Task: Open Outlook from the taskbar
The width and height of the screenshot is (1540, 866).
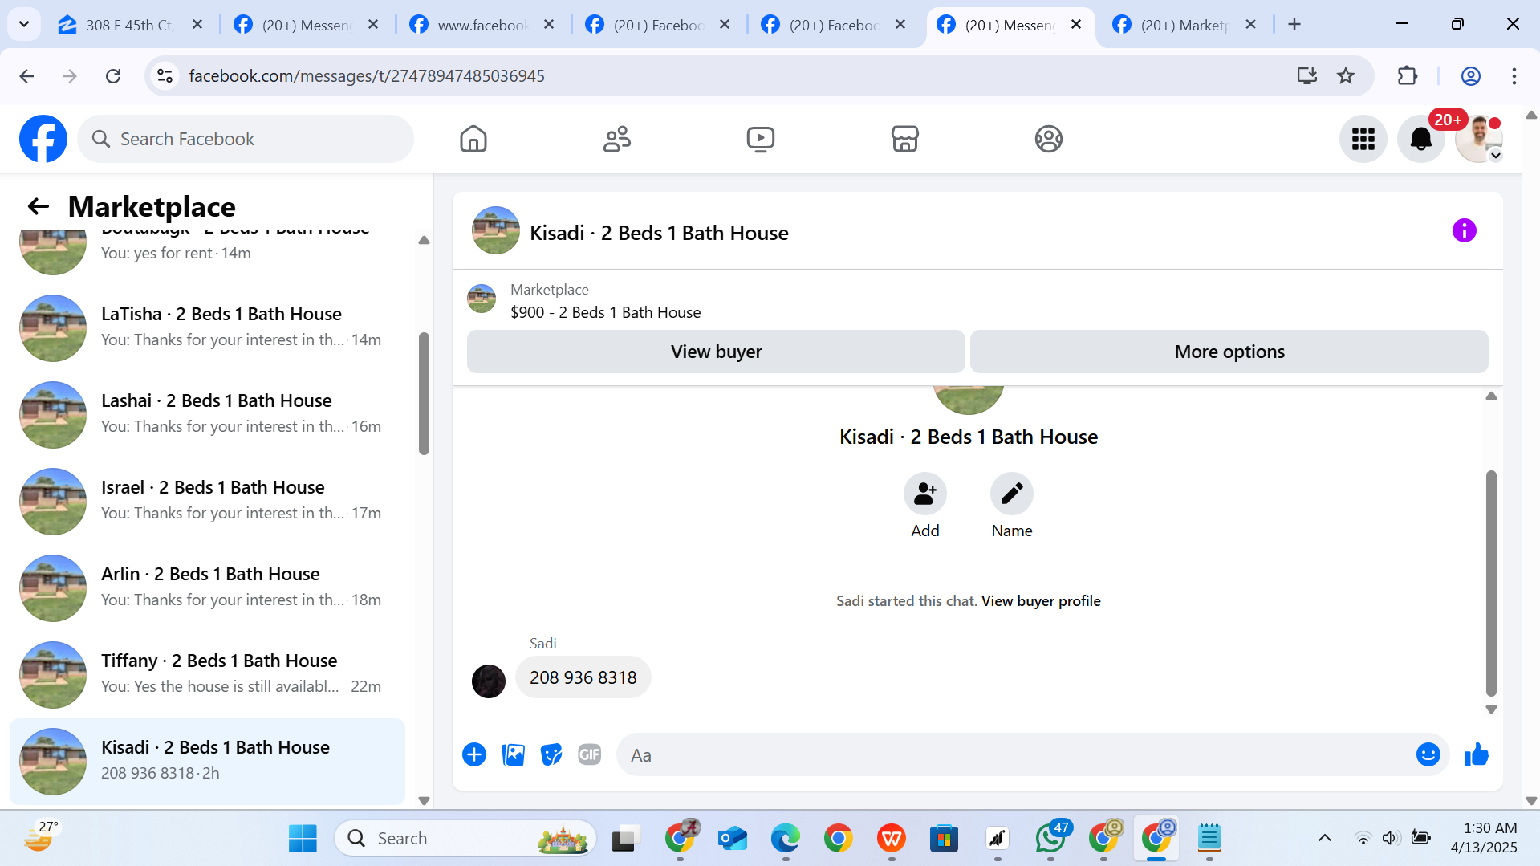Action: (733, 839)
